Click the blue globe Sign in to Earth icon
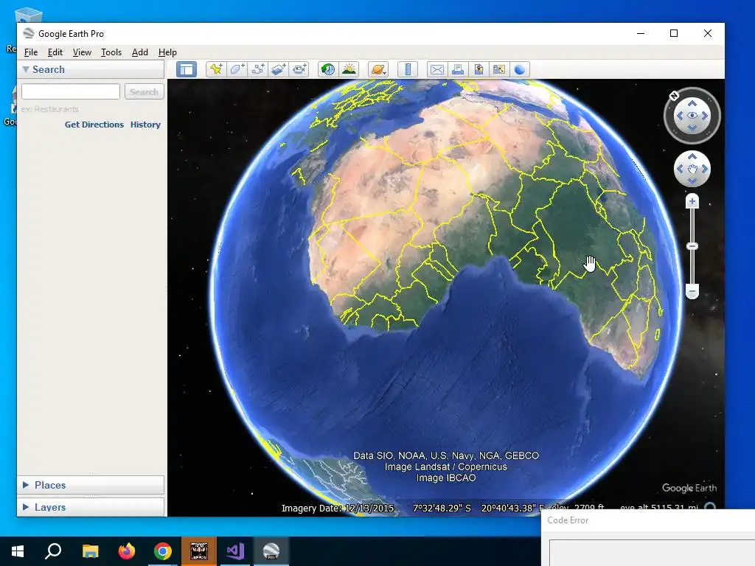The width and height of the screenshot is (755, 566). click(520, 69)
